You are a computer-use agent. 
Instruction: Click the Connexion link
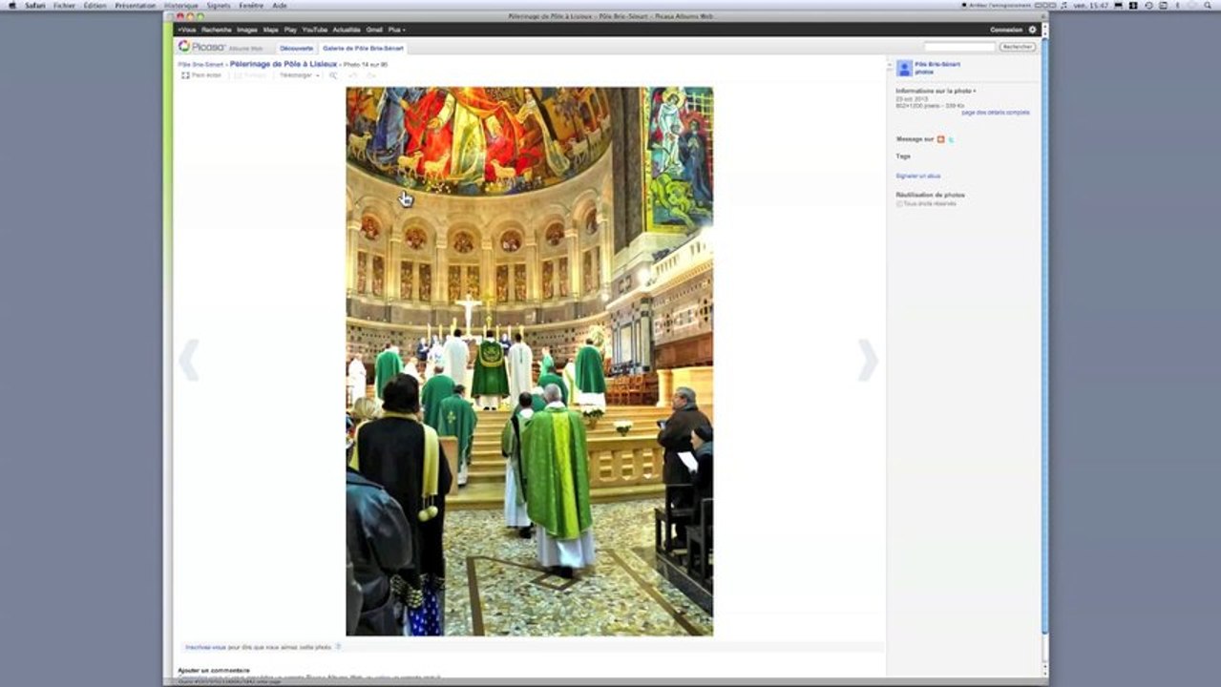(1006, 30)
